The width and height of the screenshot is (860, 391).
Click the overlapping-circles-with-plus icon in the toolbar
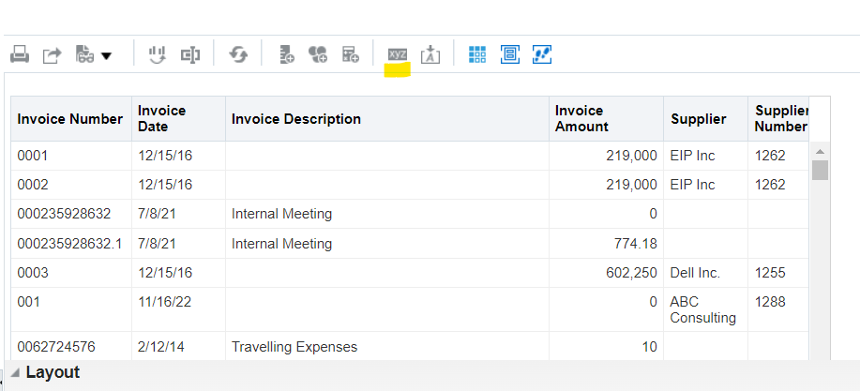[x=318, y=53]
